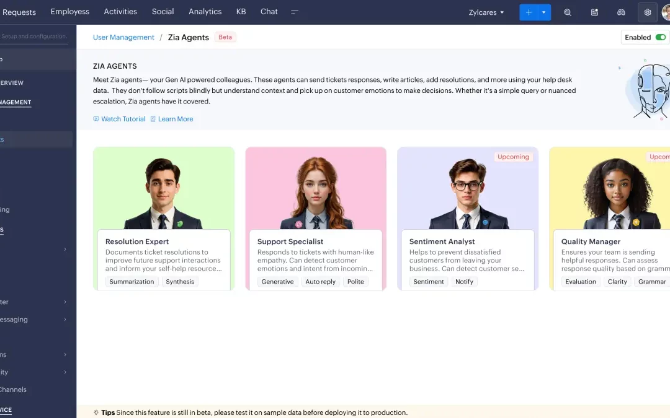Focus the Setup and configuration search field
Image resolution: width=670 pixels, height=418 pixels.
(33, 37)
